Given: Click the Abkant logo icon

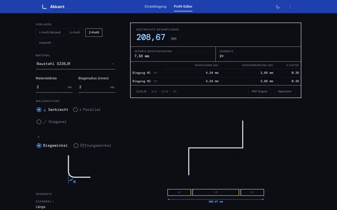Looking at the screenshot, I should (x=44, y=7).
